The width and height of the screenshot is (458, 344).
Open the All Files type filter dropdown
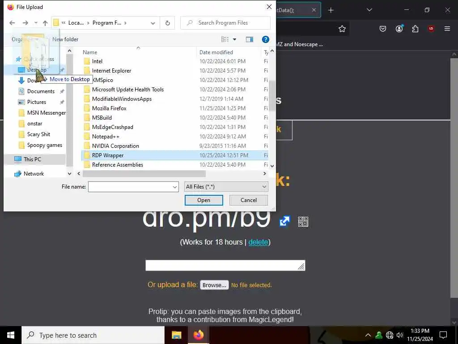pos(226,187)
